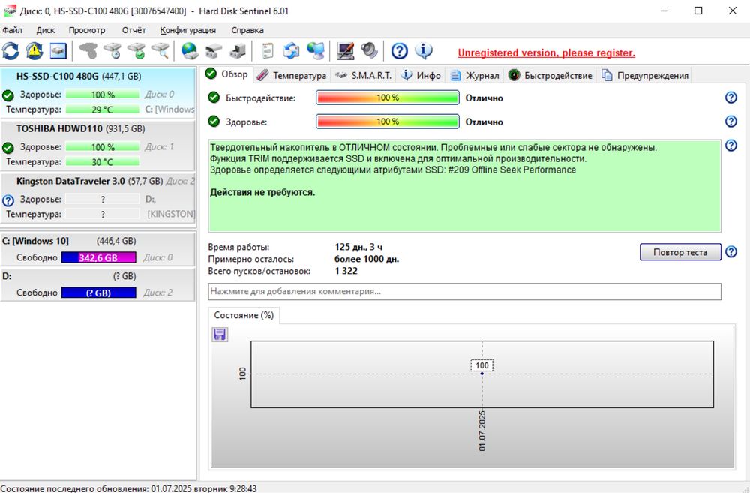
Task: Select the TOSHIBA HDWD110 disk entry
Action: pyautogui.click(x=97, y=146)
